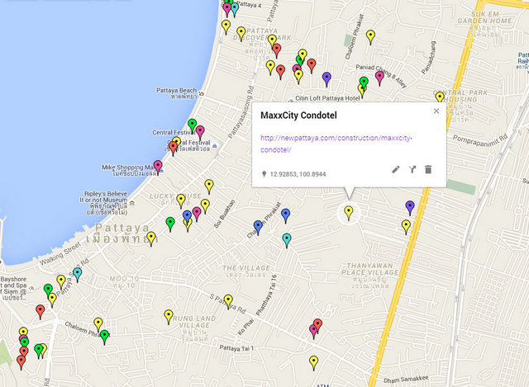Viewport: 529px width, 387px height.
Task: Select the yellow pin below Pattaya Tai 1
Action: [x=314, y=363]
